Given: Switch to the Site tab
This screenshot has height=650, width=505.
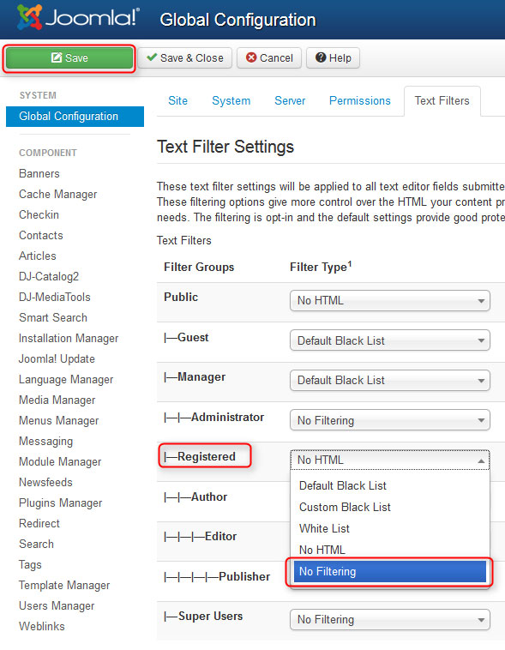Looking at the screenshot, I should pos(177,100).
